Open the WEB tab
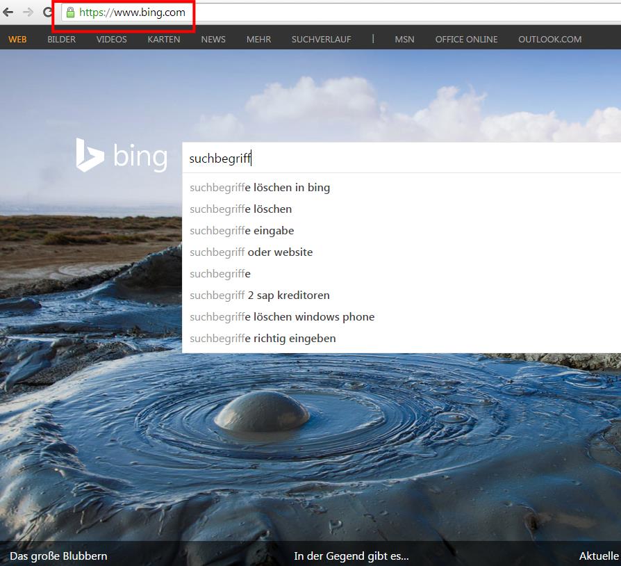 [x=17, y=39]
